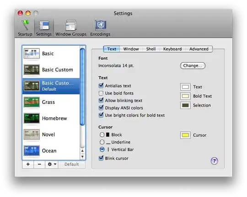Viewport: 247px width, 197px height.
Task: Disable Blink cursor checkbox
Action: point(101,158)
